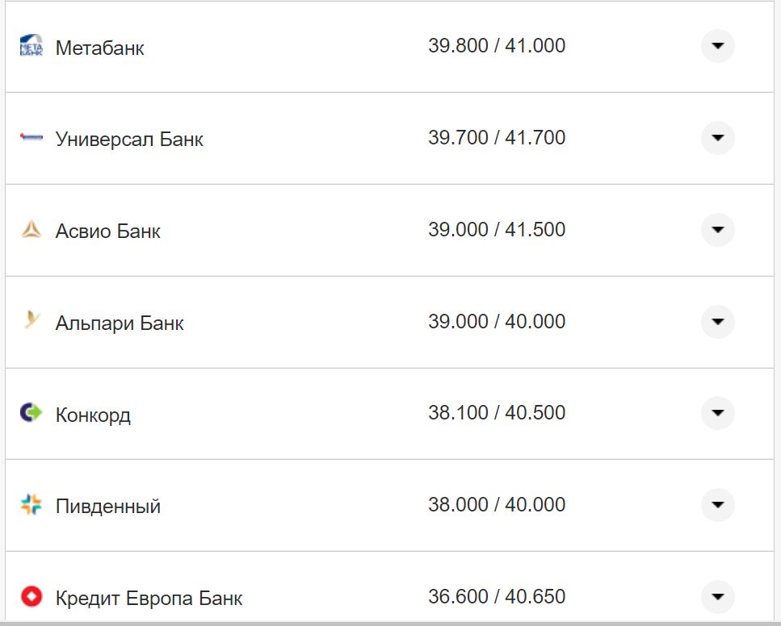Click the Универсал Банк logo icon
This screenshot has height=626, width=781.
coord(31,138)
